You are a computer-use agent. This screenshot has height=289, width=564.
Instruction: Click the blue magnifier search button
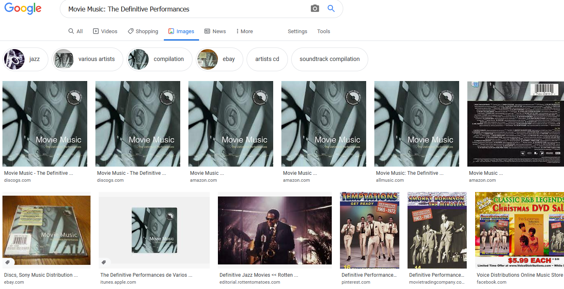[331, 9]
